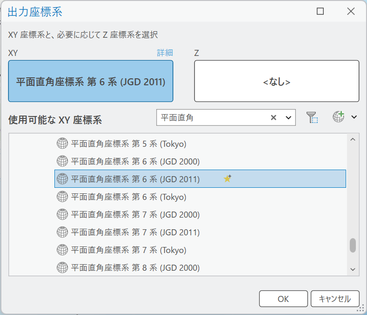Viewport: 367px width, 315px height.
Task: Select the Z coordinate system <なし> box
Action: (276, 81)
